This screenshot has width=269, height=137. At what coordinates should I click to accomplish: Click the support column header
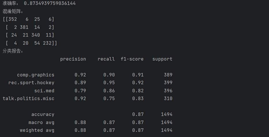pyautogui.click(x=162, y=59)
